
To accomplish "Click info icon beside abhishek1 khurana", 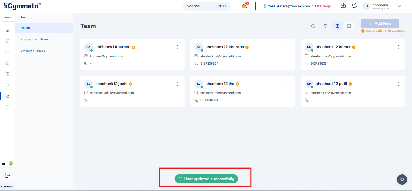I will [x=133, y=47].
